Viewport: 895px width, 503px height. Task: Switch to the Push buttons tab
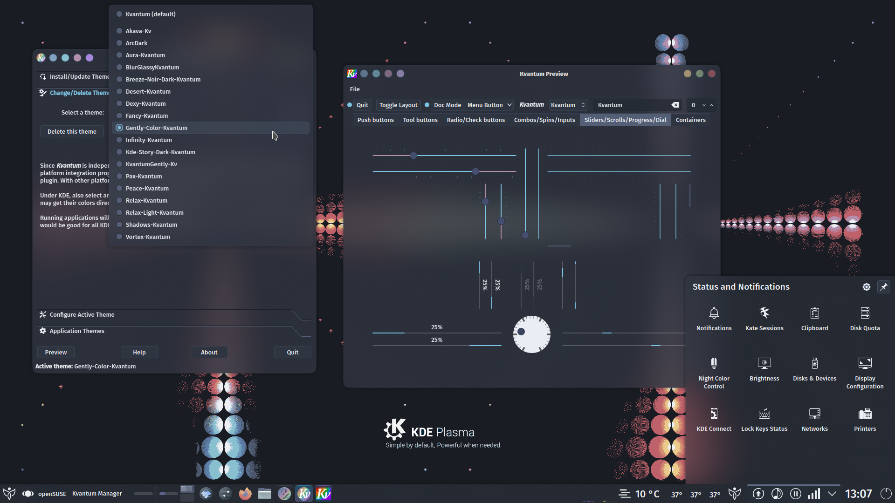375,120
